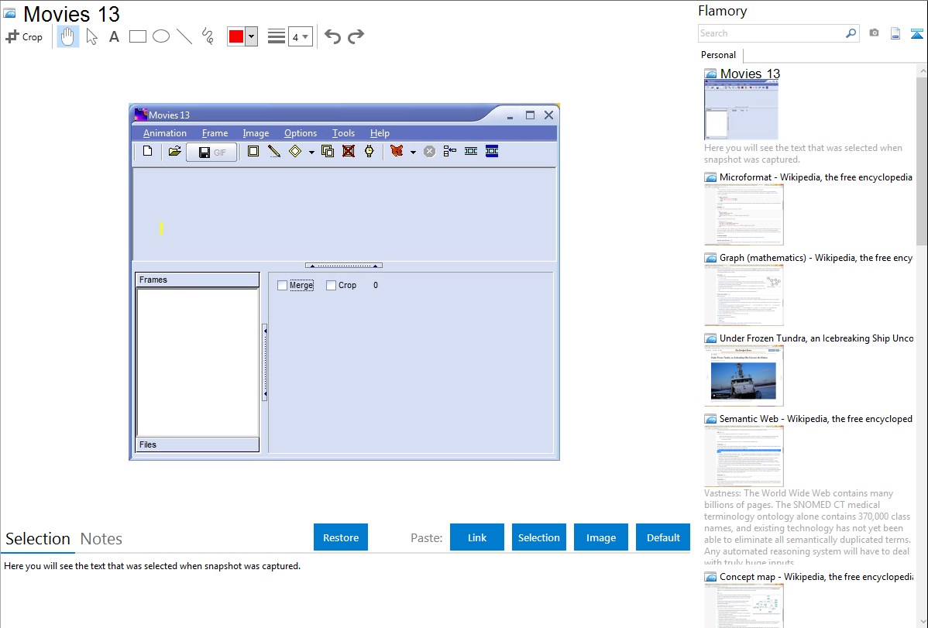The image size is (928, 628).
Task: Select the hand pan tool
Action: [68, 36]
